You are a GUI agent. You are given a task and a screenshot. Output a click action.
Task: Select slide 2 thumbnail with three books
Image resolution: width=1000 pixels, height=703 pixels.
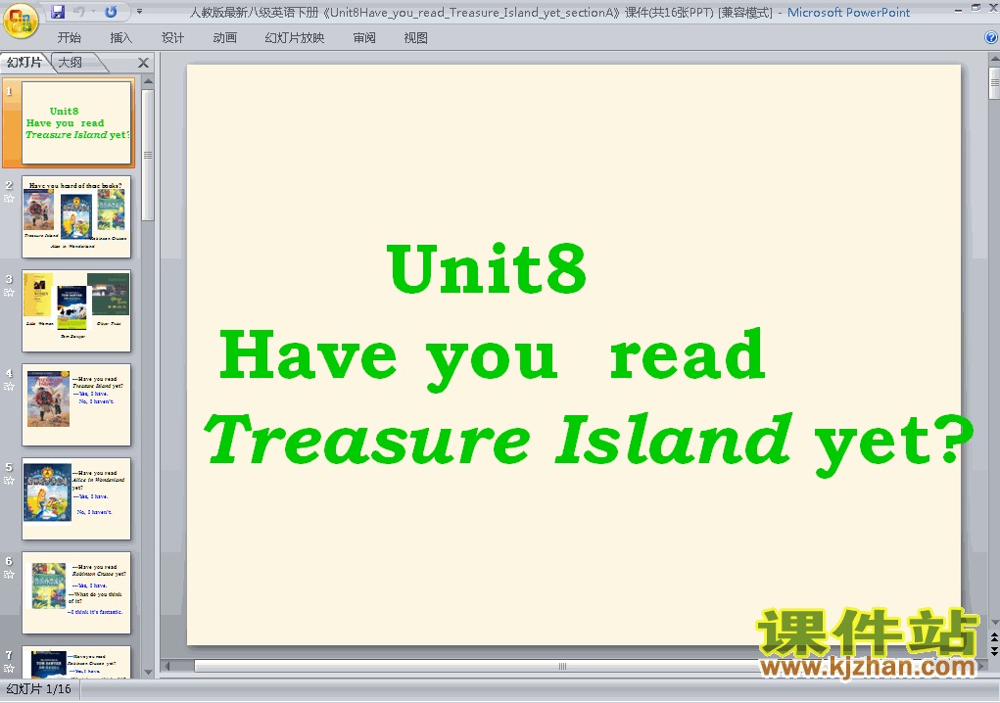coord(76,216)
